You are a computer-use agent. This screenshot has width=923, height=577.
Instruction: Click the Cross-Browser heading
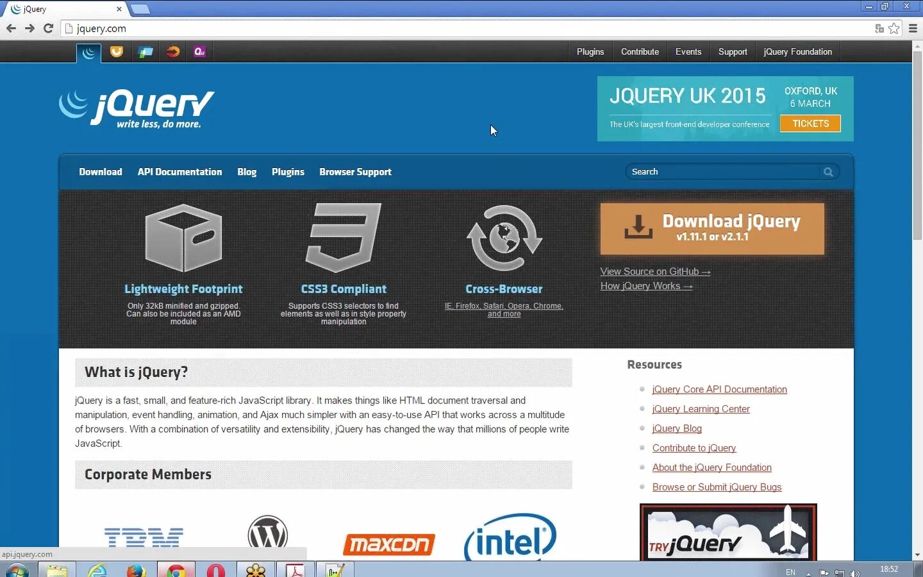(x=504, y=289)
